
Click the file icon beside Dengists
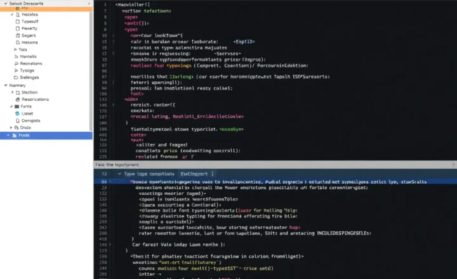(18, 120)
